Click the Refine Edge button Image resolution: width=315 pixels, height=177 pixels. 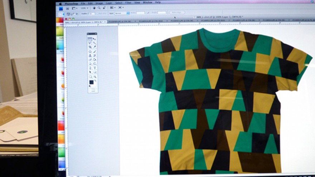tap(177, 13)
